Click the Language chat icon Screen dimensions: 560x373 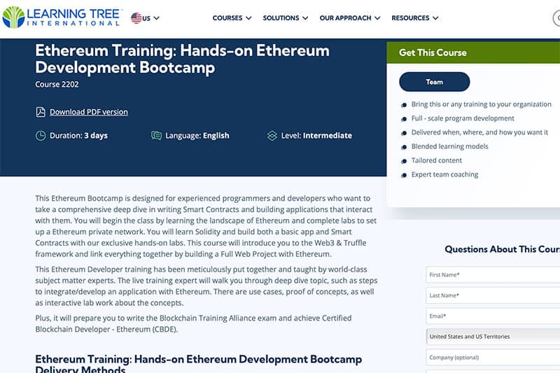(x=156, y=136)
